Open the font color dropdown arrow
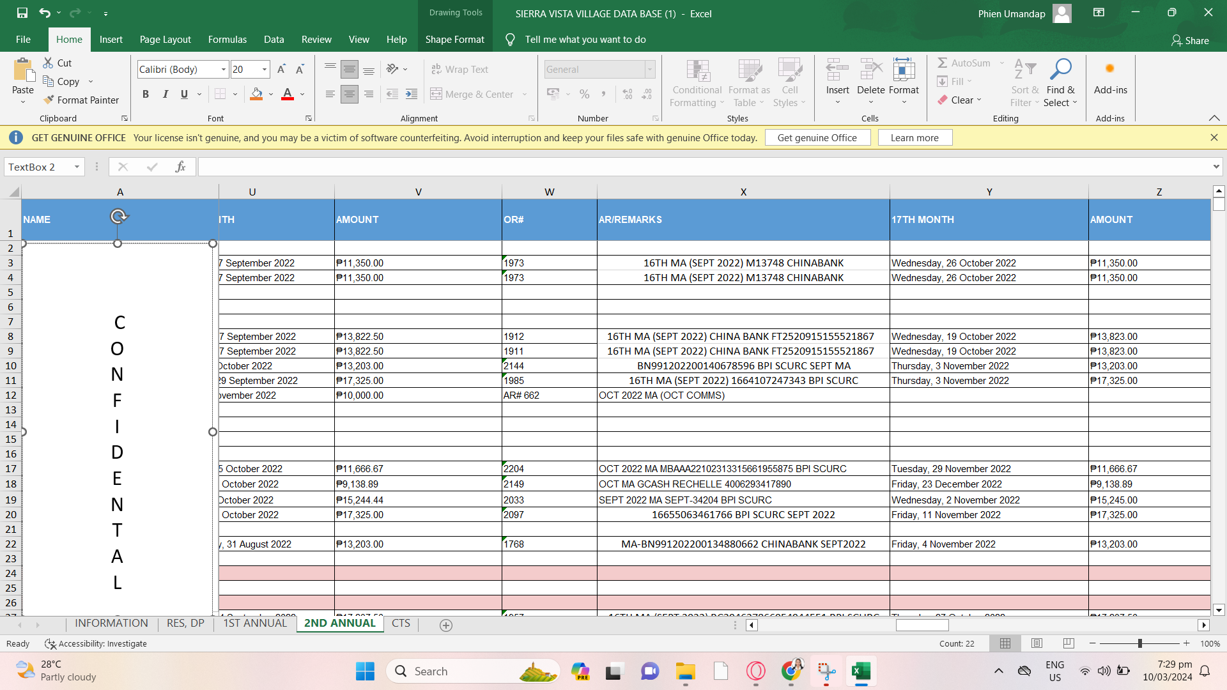Screen dimensions: 1227x690 click(x=302, y=94)
